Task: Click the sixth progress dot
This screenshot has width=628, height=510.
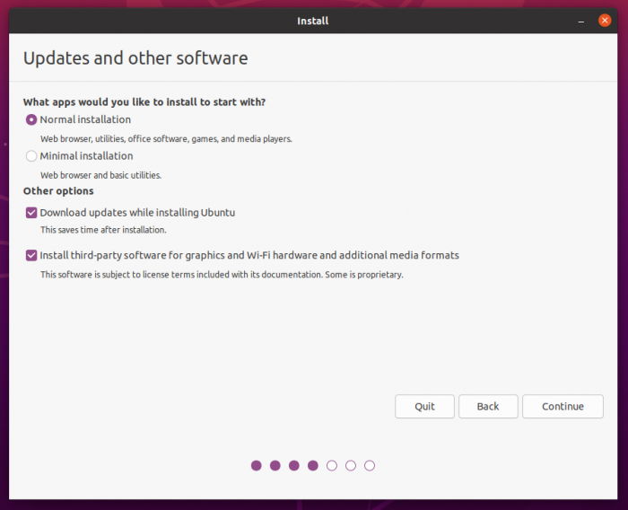Action: 351,465
